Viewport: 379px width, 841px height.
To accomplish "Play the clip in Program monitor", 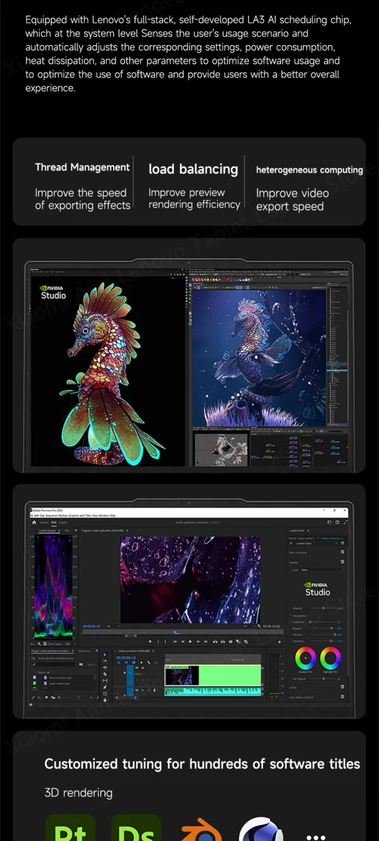I will (190, 641).
